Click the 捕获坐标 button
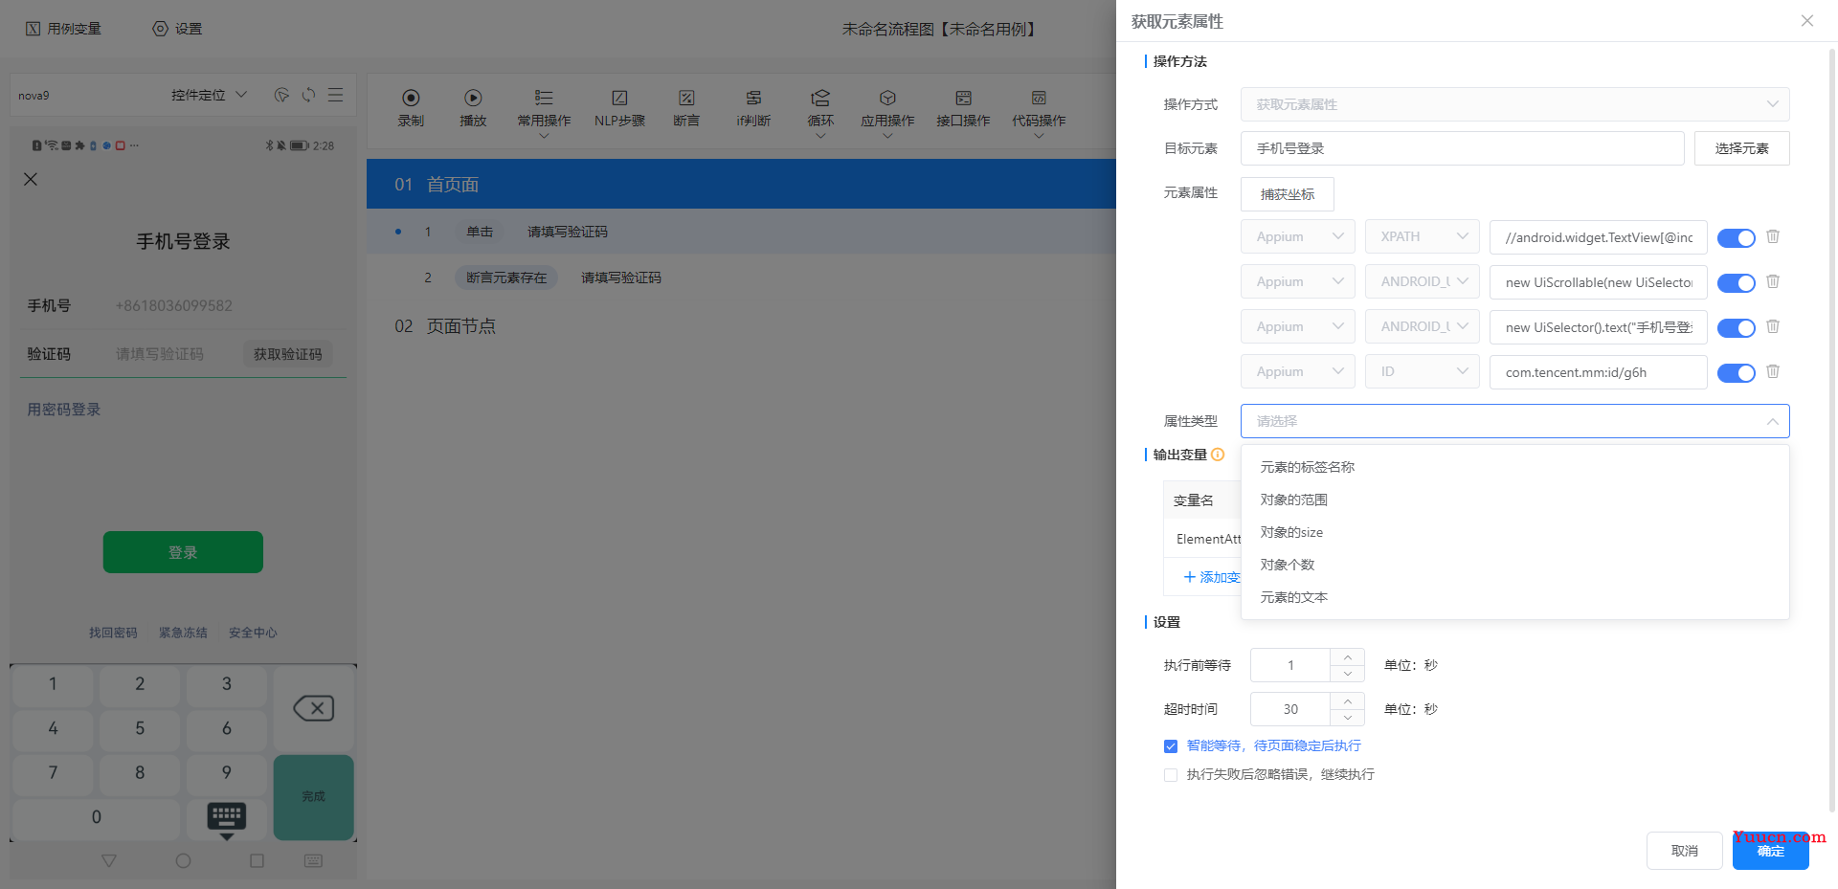1838x889 pixels. point(1287,194)
